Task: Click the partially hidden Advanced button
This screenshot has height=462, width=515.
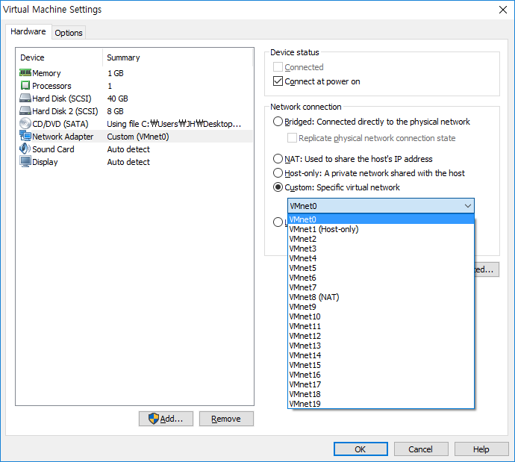Action: [487, 269]
